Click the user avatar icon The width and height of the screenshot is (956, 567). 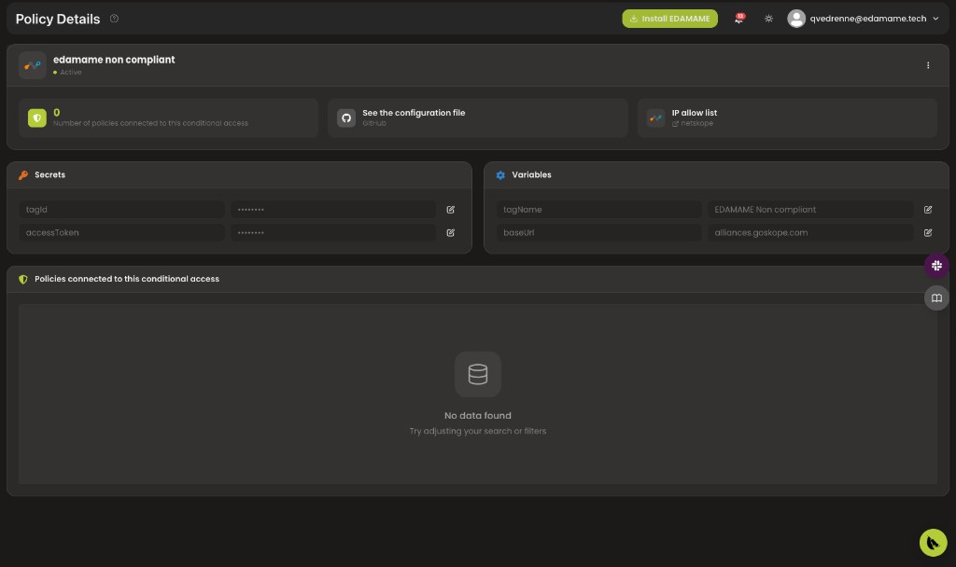coord(795,19)
